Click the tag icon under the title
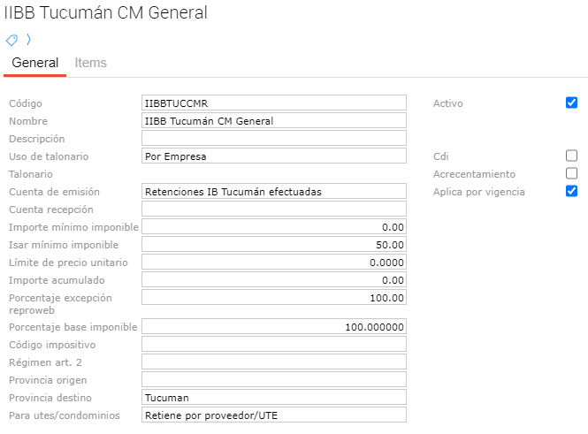The image size is (588, 434). pos(11,40)
